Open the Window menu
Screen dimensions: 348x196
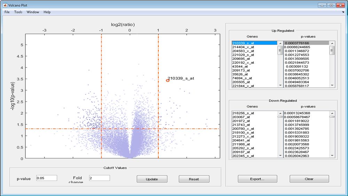(x=33, y=12)
